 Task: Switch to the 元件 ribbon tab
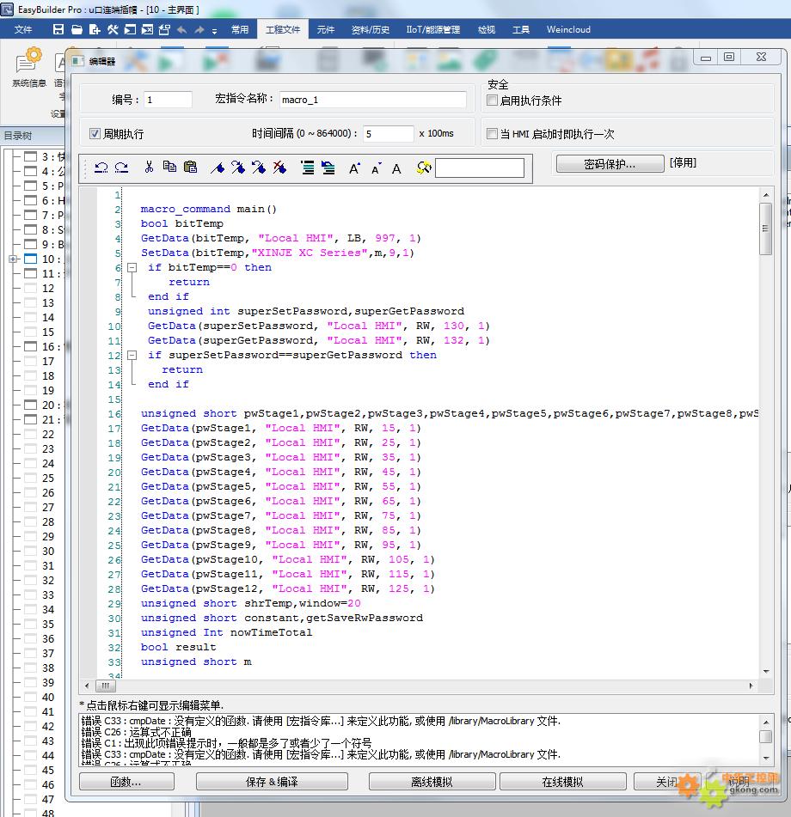[325, 30]
